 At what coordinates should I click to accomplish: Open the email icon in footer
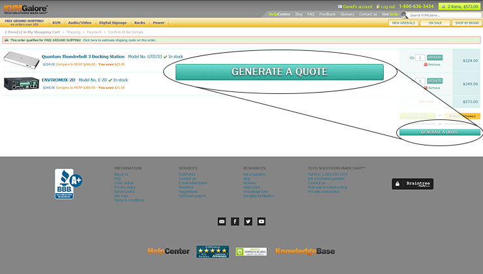point(221,222)
